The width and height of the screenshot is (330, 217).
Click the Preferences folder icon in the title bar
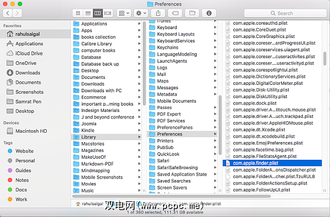coord(150,4)
